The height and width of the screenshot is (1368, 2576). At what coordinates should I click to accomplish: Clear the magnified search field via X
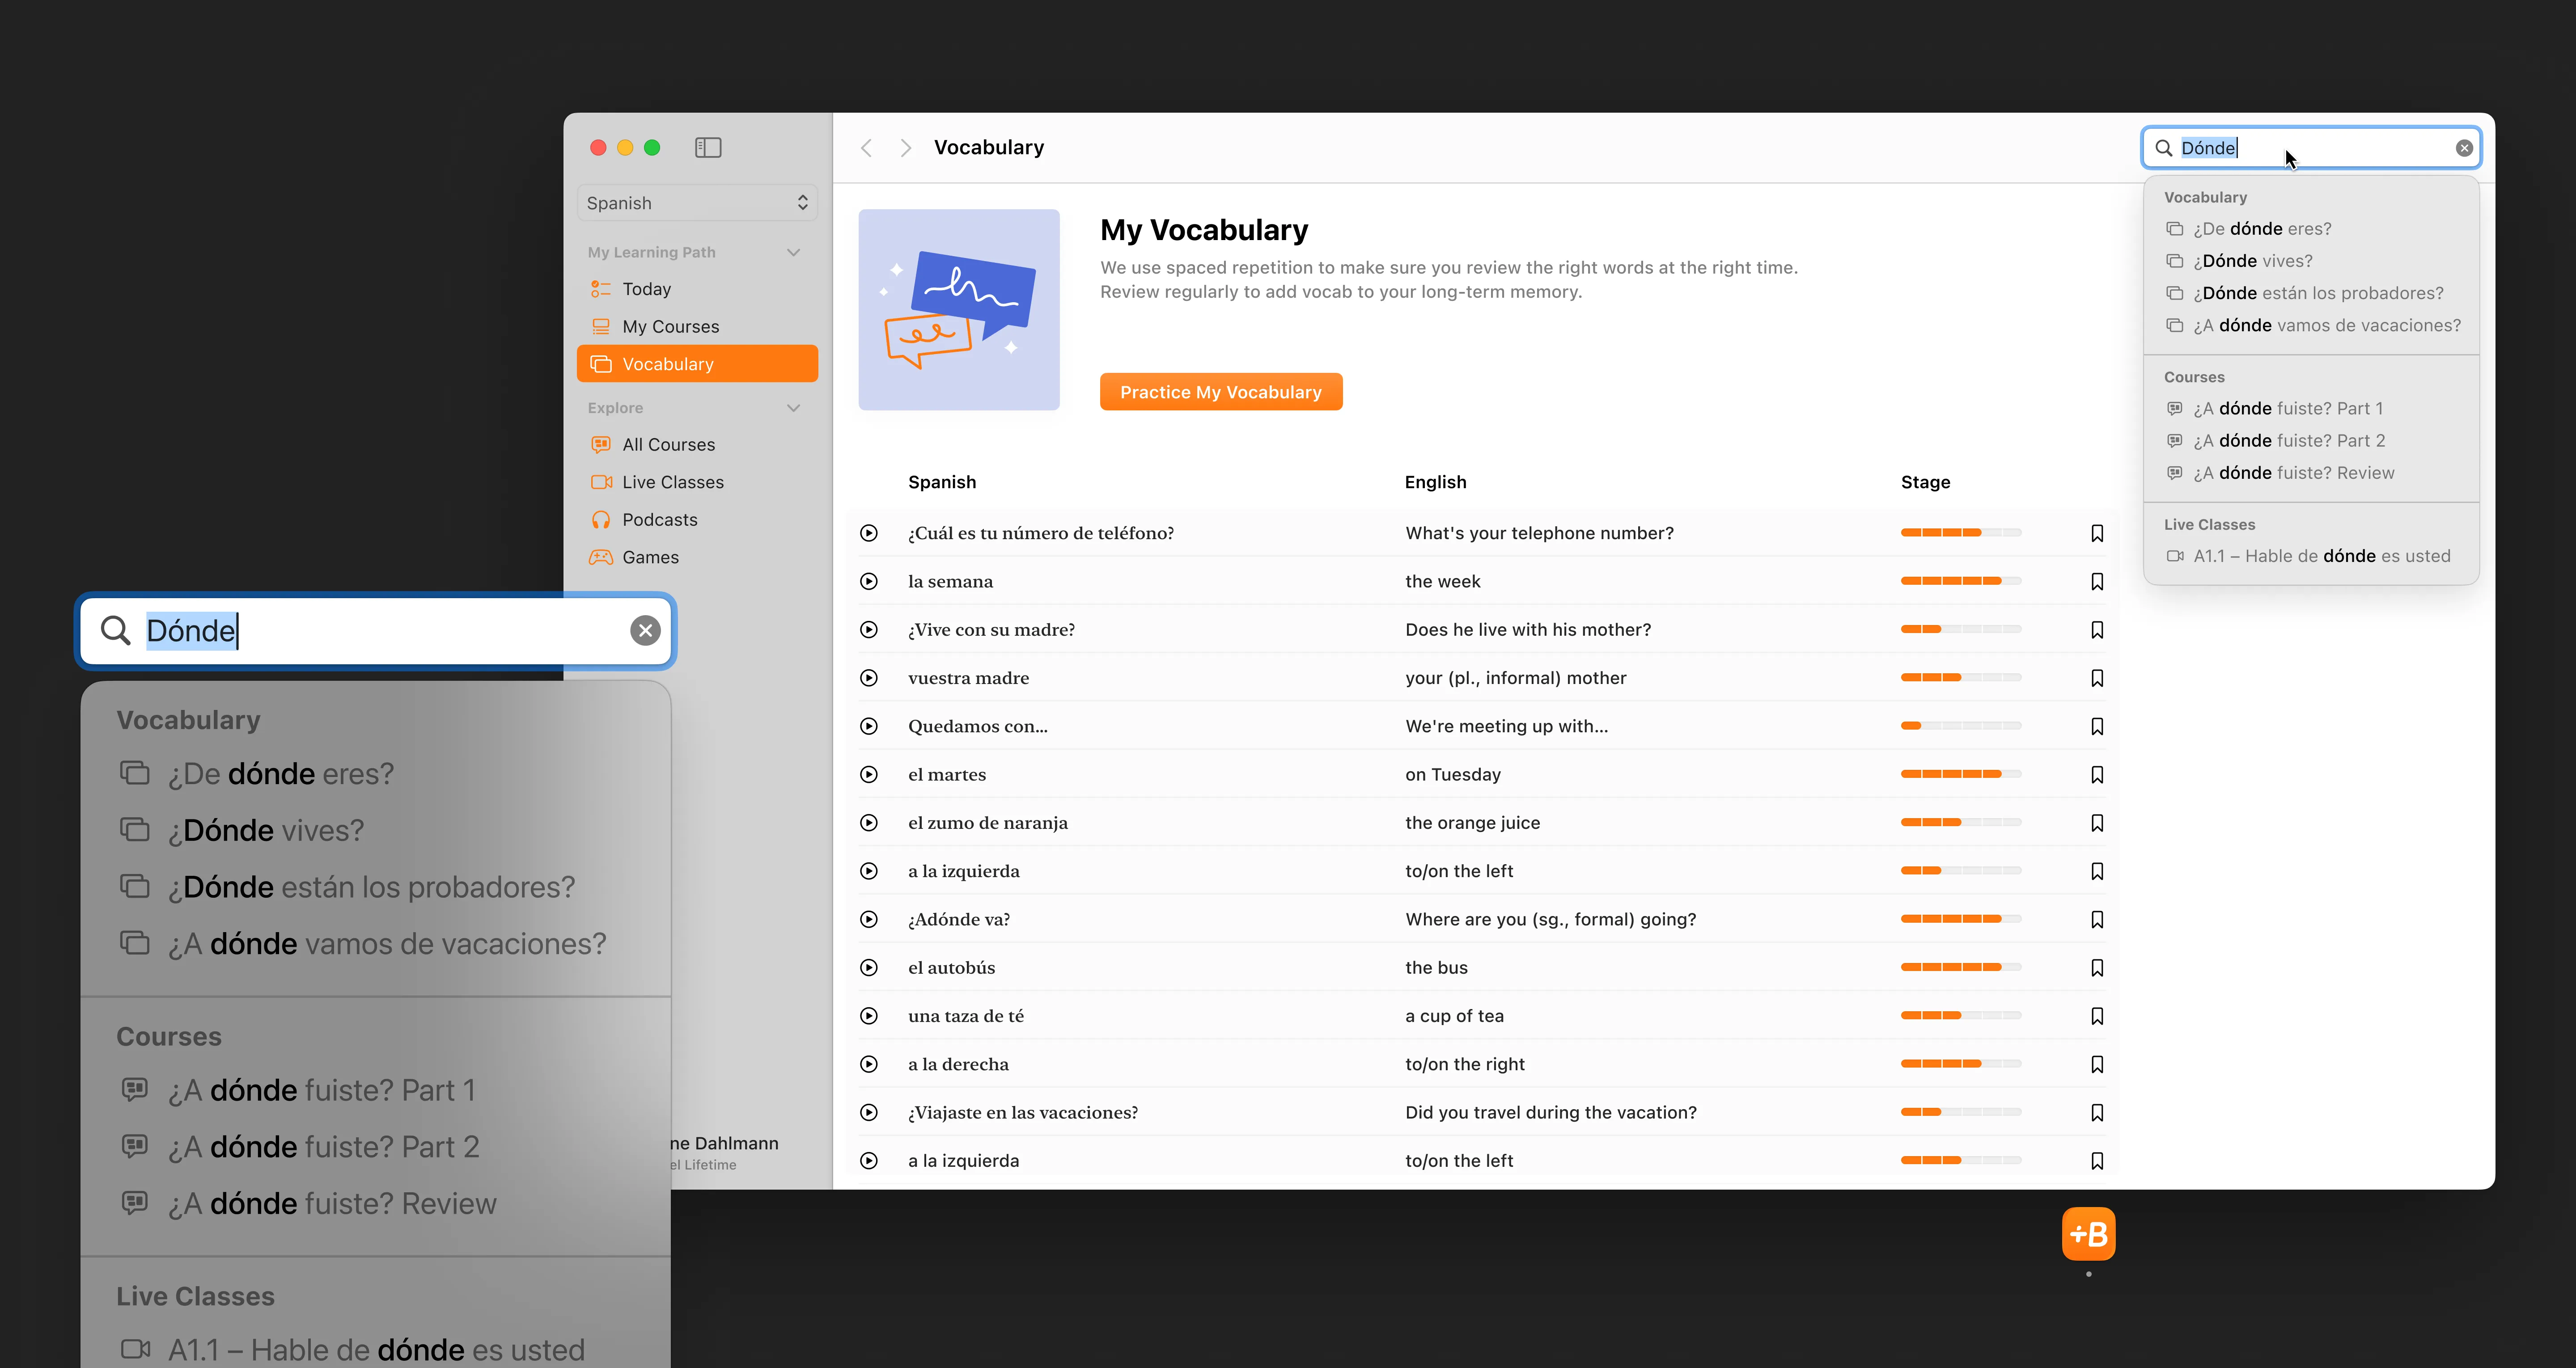click(645, 630)
